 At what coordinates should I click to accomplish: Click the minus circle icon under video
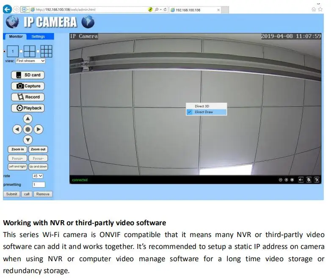point(281,180)
